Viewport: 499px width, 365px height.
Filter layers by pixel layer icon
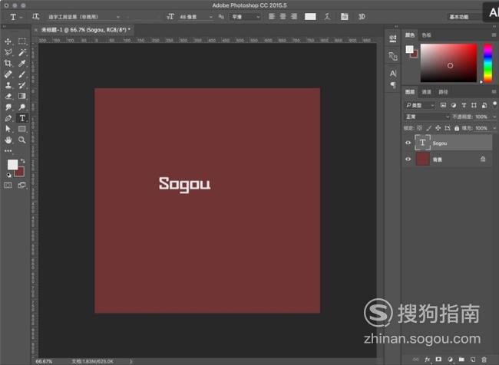(x=443, y=105)
